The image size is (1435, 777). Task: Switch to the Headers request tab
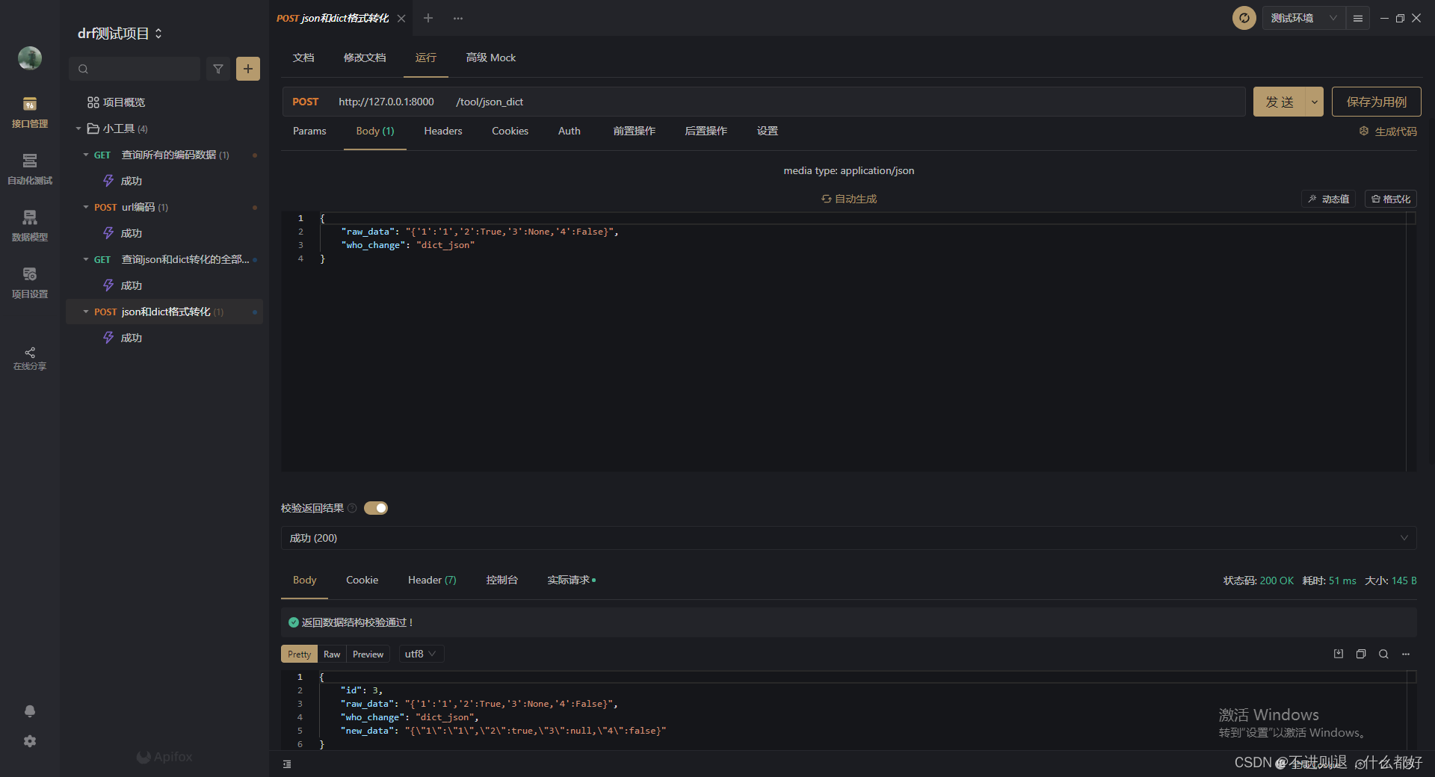pyautogui.click(x=443, y=131)
